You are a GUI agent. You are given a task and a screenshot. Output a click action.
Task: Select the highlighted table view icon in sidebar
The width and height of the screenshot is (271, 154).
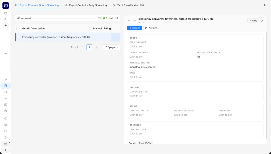tap(6, 86)
